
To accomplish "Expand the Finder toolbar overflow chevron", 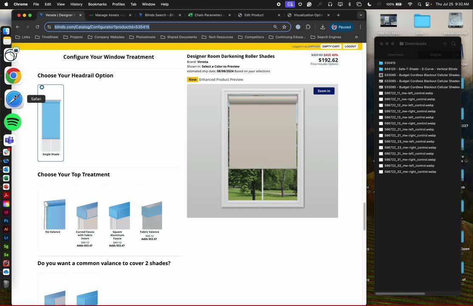I will pyautogui.click(x=445, y=44).
